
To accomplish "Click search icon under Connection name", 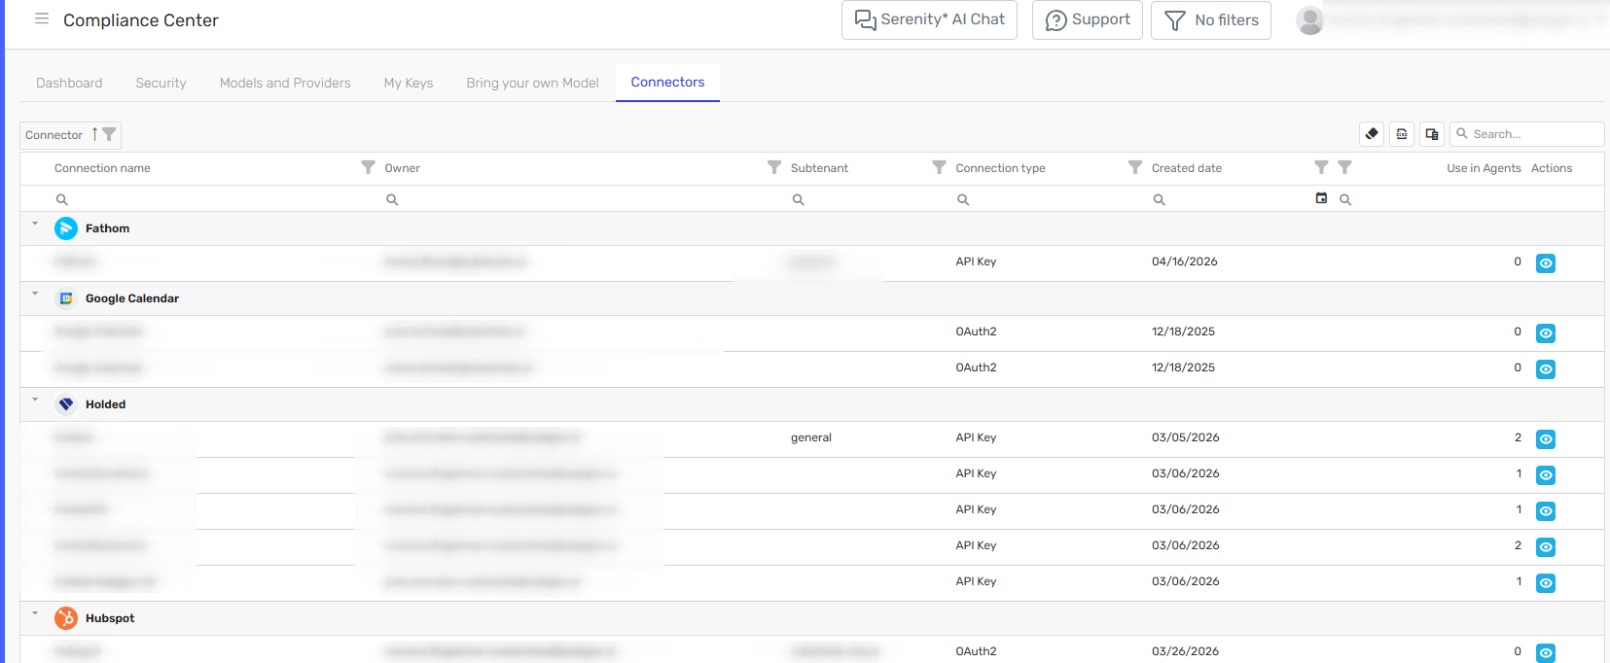I will 61,199.
